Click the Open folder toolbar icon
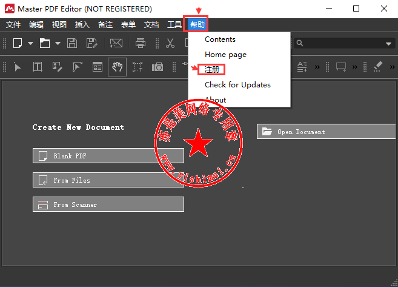398x287 pixels. 45,43
